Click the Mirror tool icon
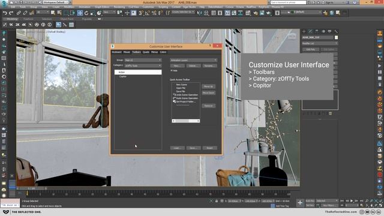 (200, 13)
